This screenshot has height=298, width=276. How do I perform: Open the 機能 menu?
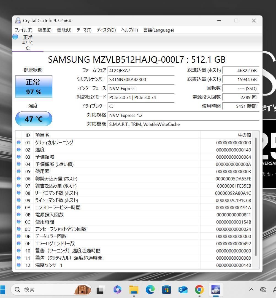64,30
